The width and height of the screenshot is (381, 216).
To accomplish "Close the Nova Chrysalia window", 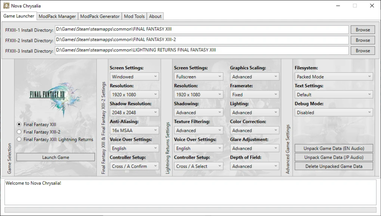I will [372, 6].
